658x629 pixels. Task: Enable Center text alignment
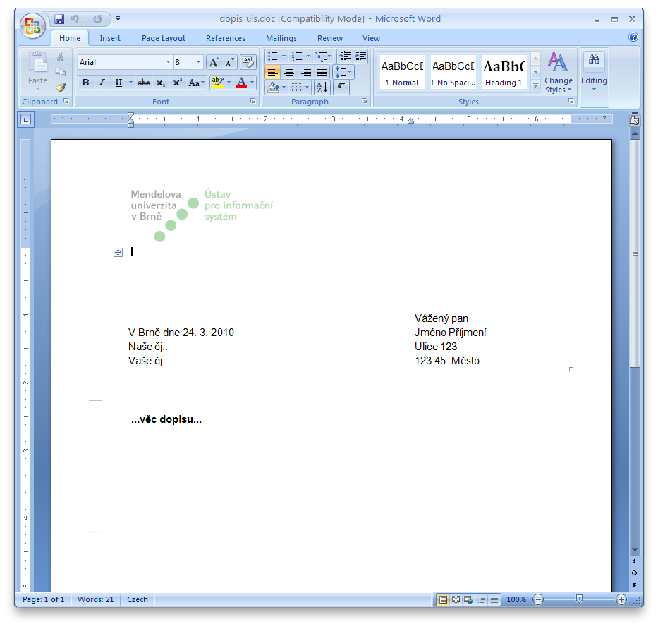(x=289, y=72)
